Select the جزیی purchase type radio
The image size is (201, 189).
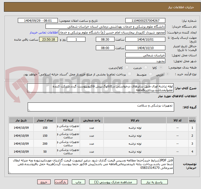(167, 74)
